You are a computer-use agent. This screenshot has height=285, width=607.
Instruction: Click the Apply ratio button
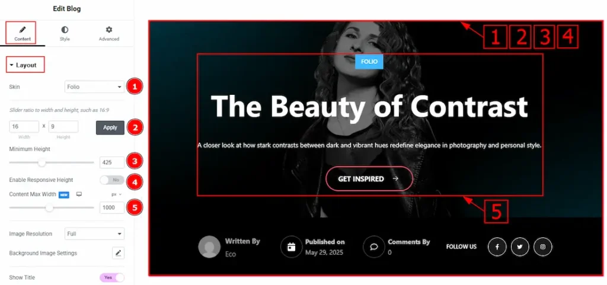pyautogui.click(x=110, y=127)
